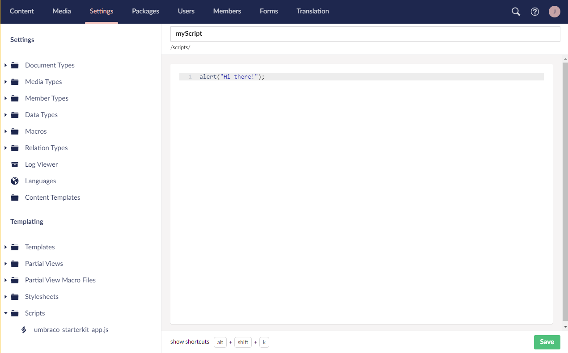Go to the Content section
The image size is (568, 353).
click(22, 11)
